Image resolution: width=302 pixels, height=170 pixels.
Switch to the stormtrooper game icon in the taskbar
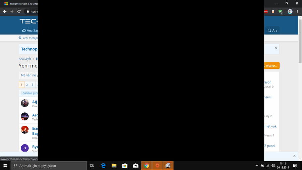click(x=168, y=166)
